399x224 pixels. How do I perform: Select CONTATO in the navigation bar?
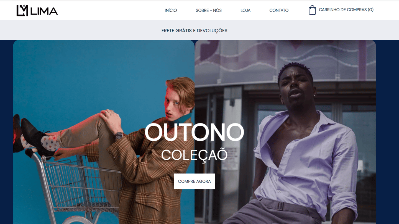point(279,10)
